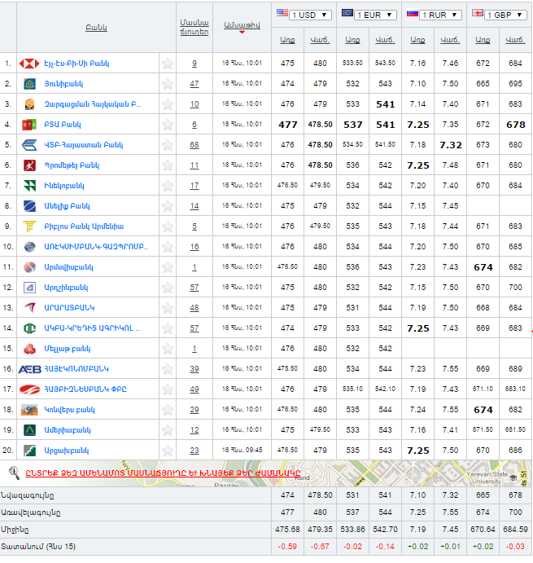533x563 pixels.
Task: Sort by the Ամսաթիվ date column header
Action: (241, 26)
